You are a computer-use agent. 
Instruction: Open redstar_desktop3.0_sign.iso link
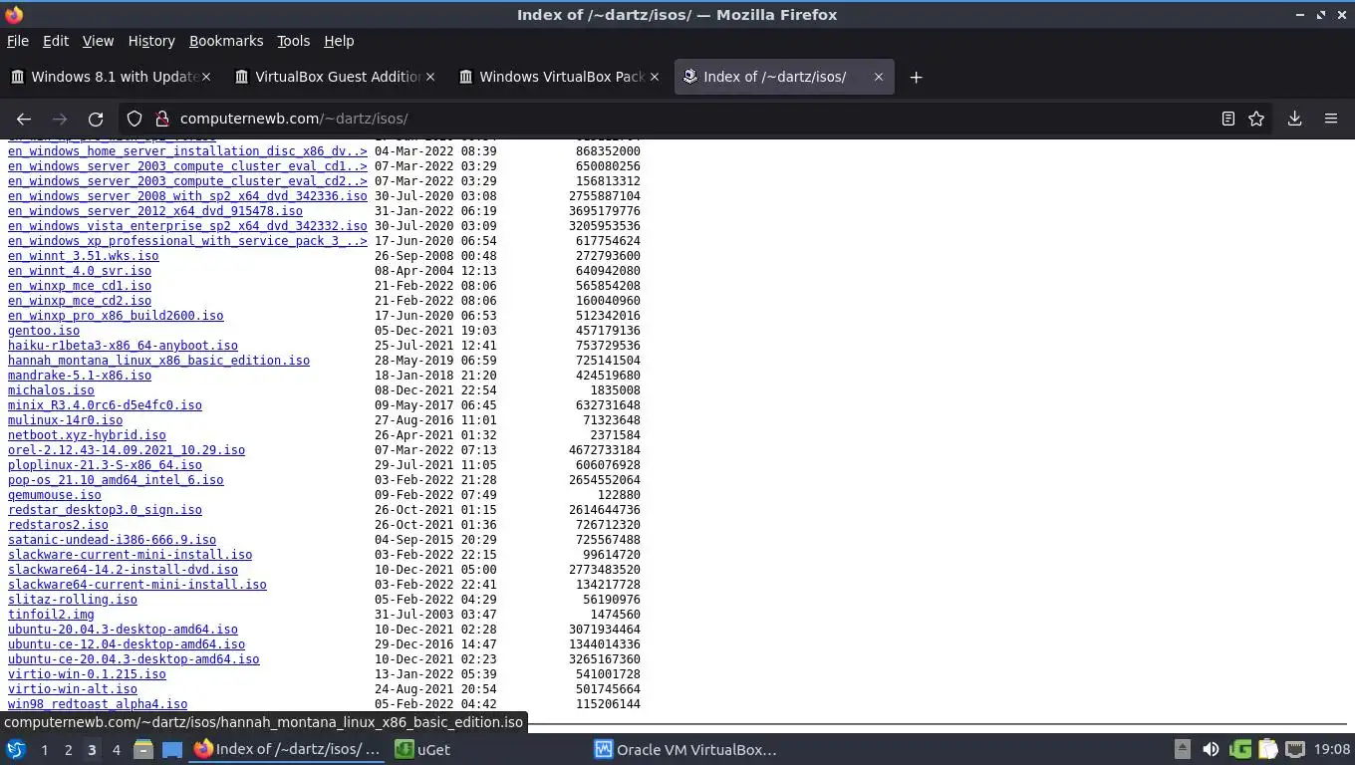click(105, 510)
